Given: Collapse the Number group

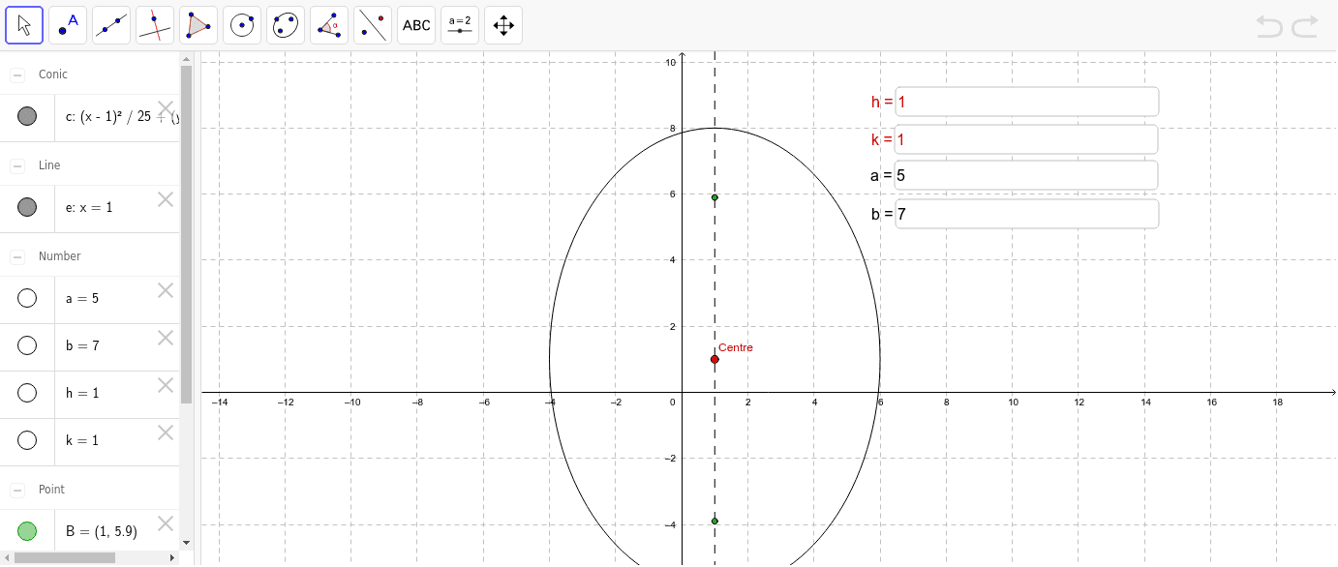Looking at the screenshot, I should coord(17,256).
